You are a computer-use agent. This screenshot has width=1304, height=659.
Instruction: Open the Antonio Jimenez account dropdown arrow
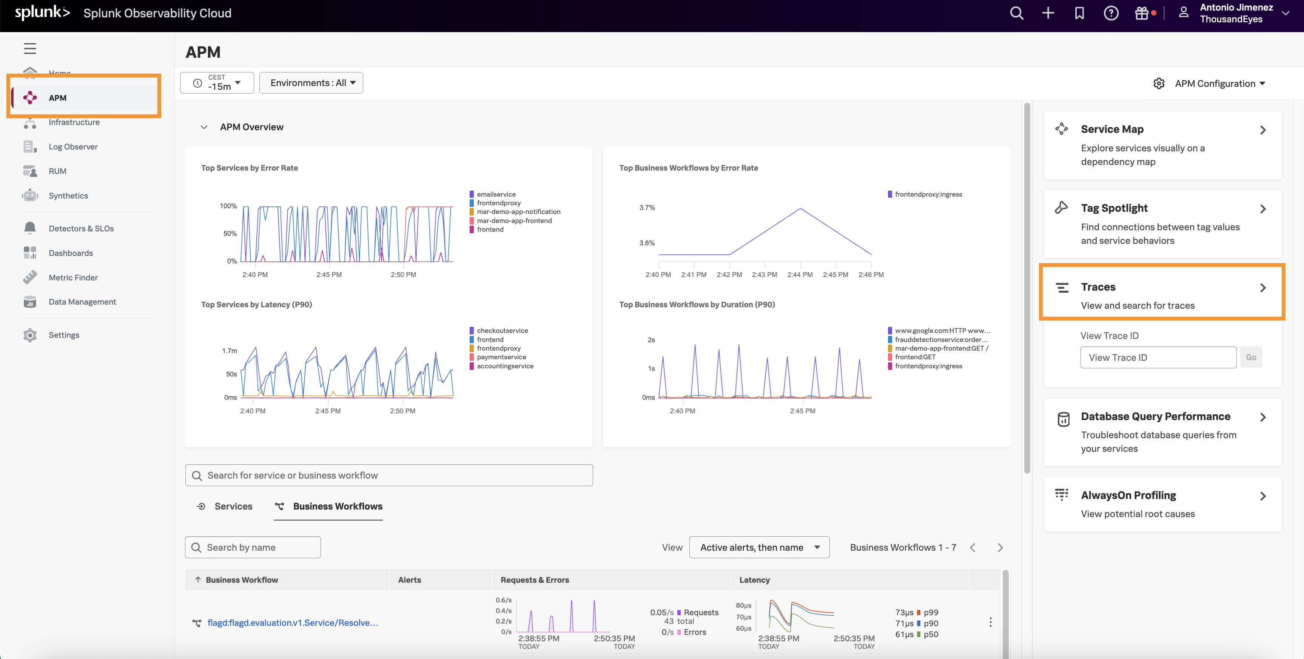click(x=1285, y=13)
